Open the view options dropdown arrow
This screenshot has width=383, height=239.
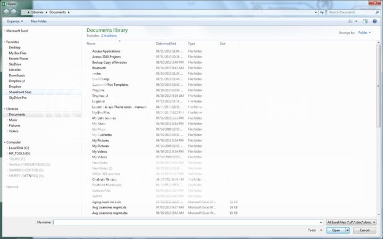356,21
